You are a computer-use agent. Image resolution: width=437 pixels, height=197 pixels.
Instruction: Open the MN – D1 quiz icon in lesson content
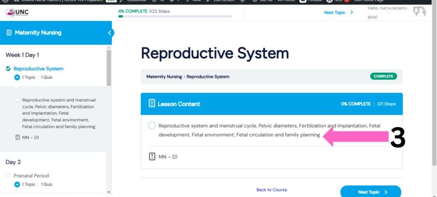(x=152, y=157)
